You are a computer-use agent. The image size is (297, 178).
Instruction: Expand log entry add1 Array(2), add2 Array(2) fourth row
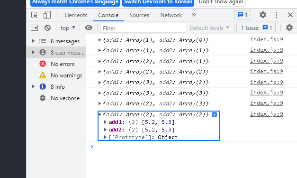click(99, 72)
